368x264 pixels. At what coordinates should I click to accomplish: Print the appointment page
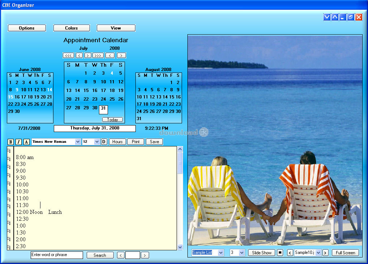[136, 142]
